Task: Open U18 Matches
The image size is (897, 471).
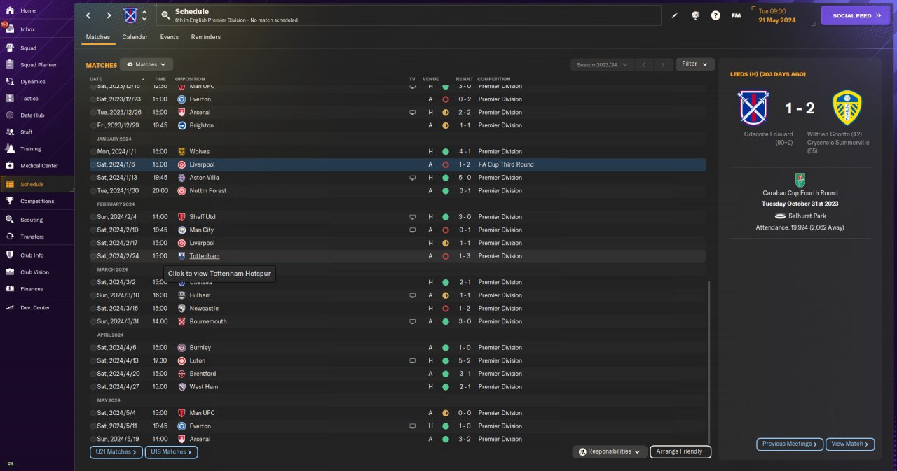Action: [172, 452]
